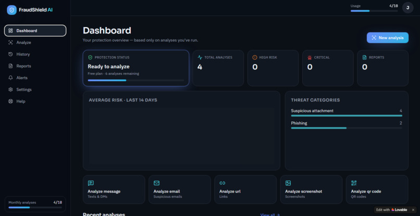Open Help in the sidebar
The width and height of the screenshot is (420, 216).
tap(35, 101)
